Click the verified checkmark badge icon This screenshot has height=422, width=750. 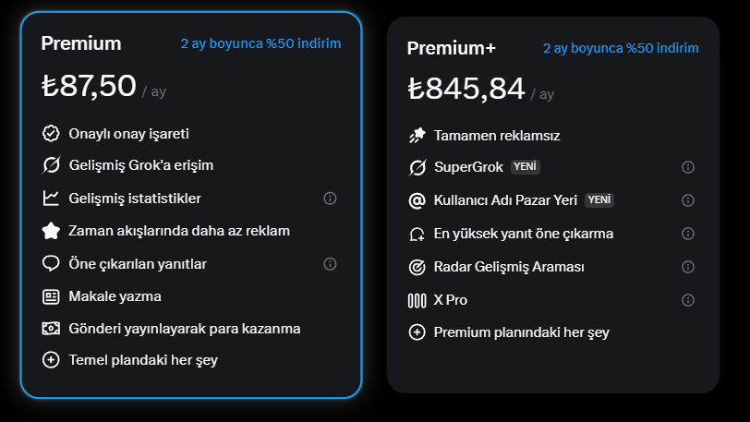click(51, 134)
